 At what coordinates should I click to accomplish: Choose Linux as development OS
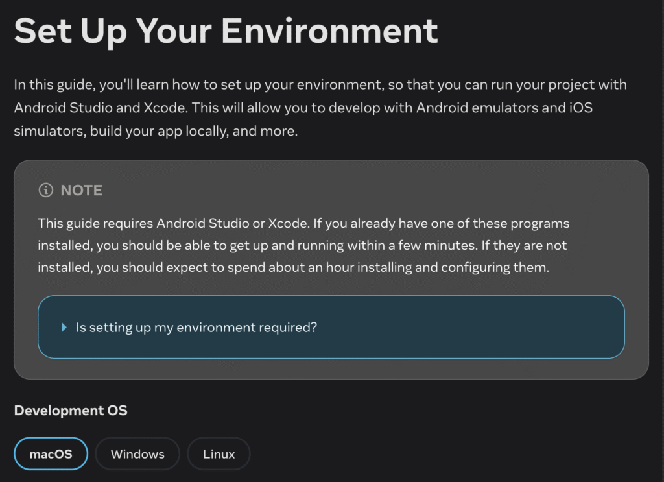pyautogui.click(x=219, y=453)
